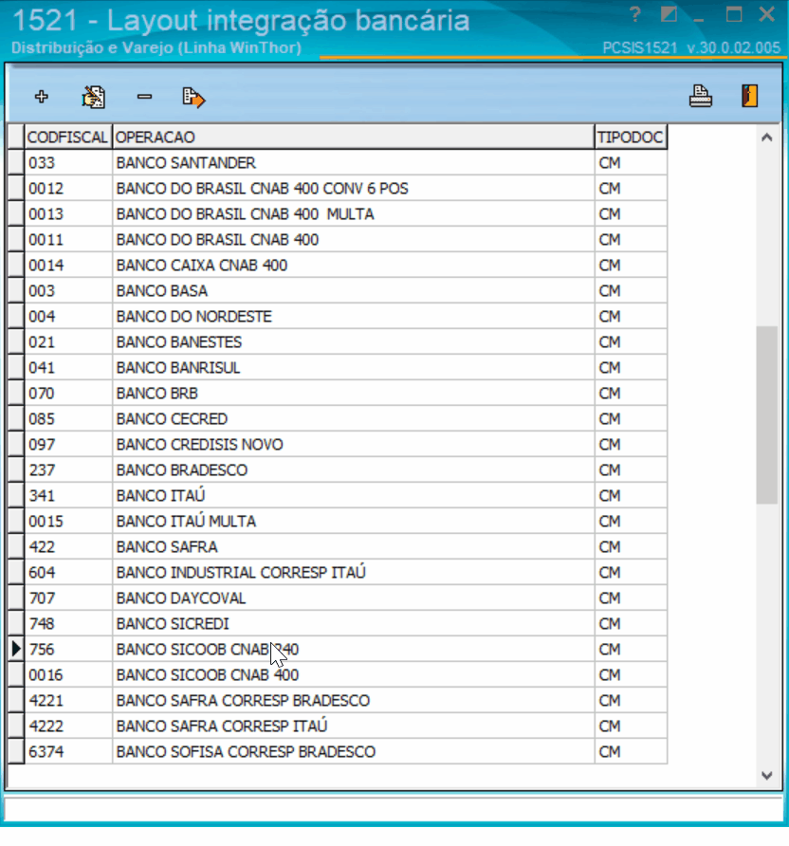Select code 0011 cell

(68, 240)
